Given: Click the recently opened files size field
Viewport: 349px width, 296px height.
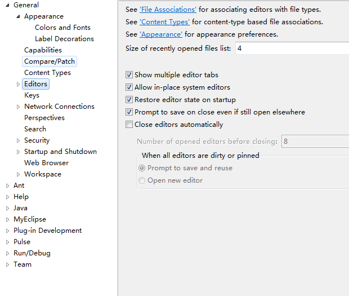Looking at the screenshot, I should pyautogui.click(x=291, y=48).
